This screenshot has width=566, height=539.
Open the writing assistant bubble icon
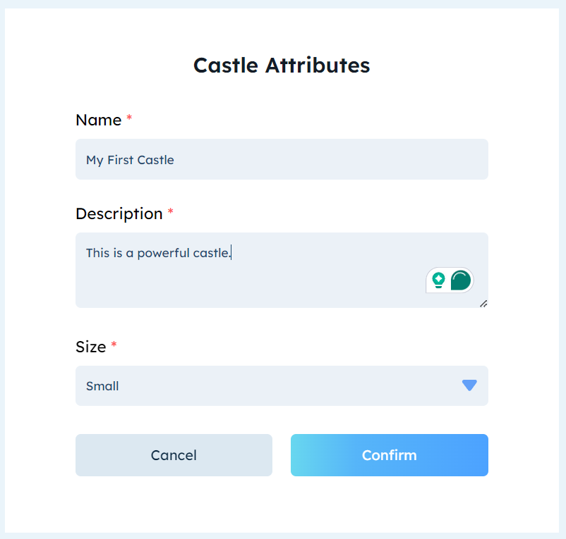[460, 279]
